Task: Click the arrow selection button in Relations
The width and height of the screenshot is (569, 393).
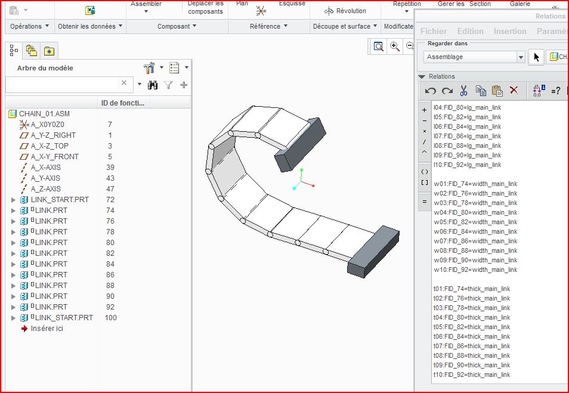Action: [536, 57]
